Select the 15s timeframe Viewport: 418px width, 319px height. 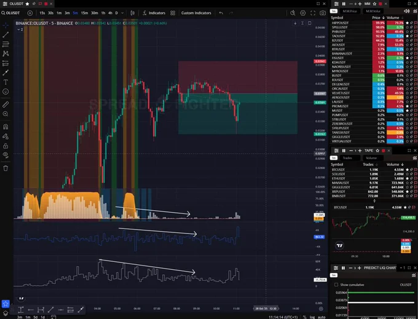click(x=42, y=13)
